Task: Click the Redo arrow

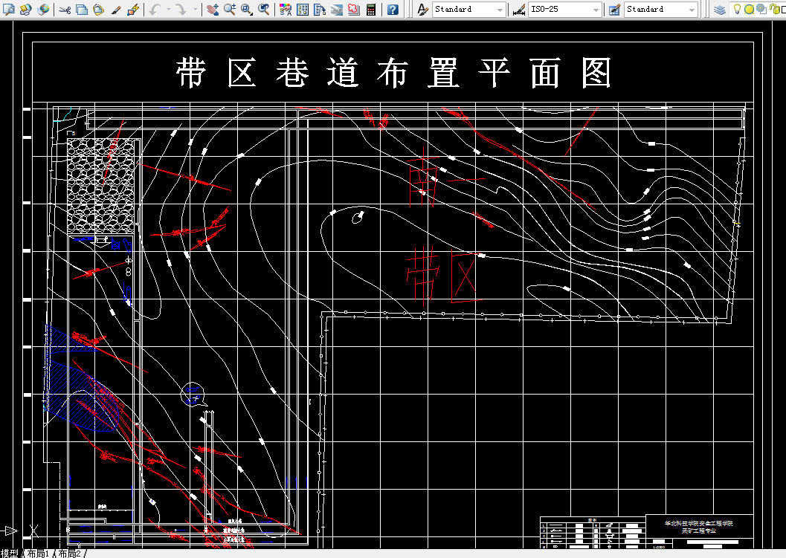Action: click(181, 9)
